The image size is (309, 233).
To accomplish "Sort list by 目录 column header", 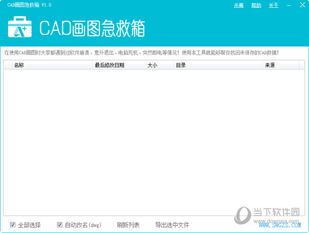I will [x=218, y=65].
